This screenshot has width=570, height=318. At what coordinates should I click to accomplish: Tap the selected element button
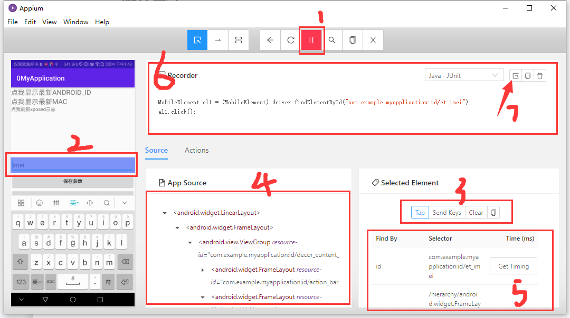pos(420,213)
